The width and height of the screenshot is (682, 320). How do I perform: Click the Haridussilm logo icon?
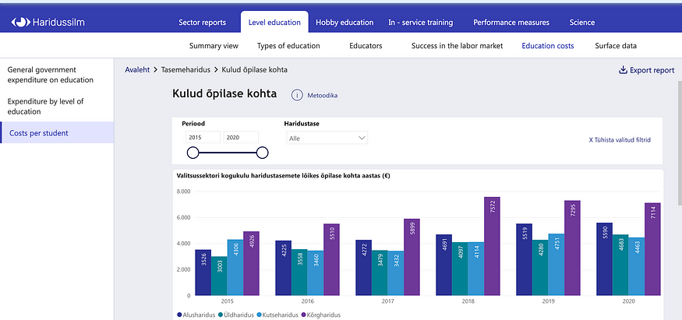pyautogui.click(x=20, y=22)
